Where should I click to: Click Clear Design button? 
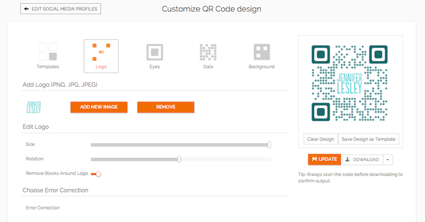pyautogui.click(x=321, y=139)
